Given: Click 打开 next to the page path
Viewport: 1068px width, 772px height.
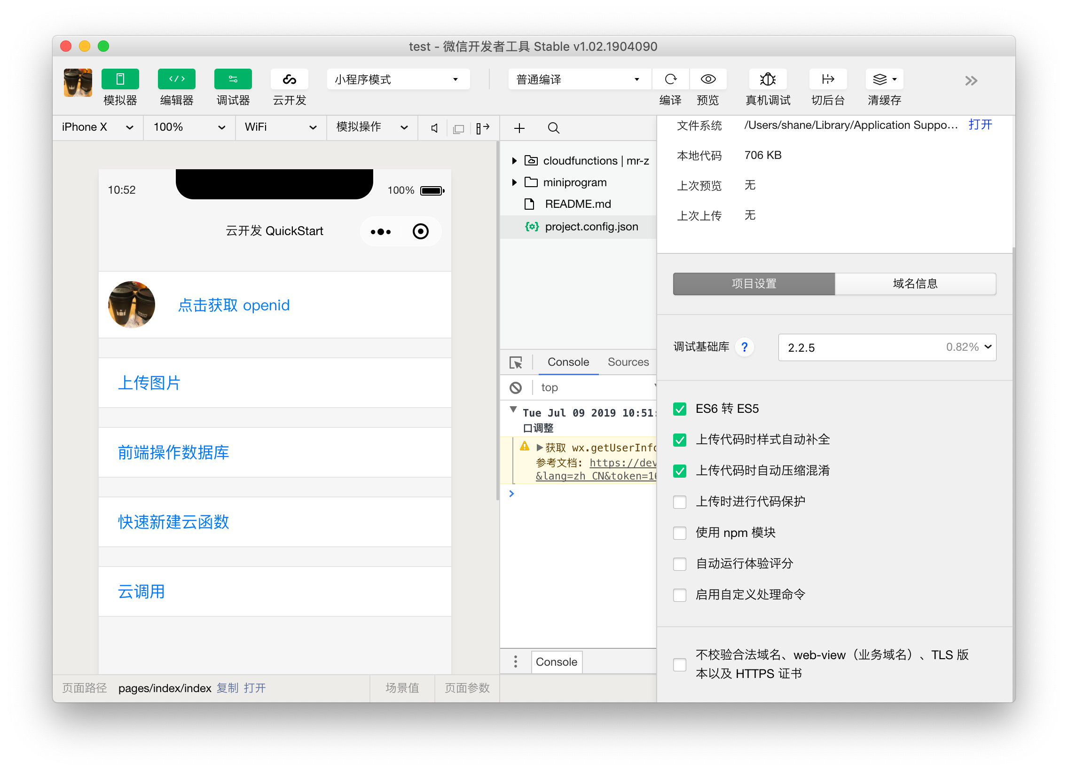Looking at the screenshot, I should click(255, 688).
